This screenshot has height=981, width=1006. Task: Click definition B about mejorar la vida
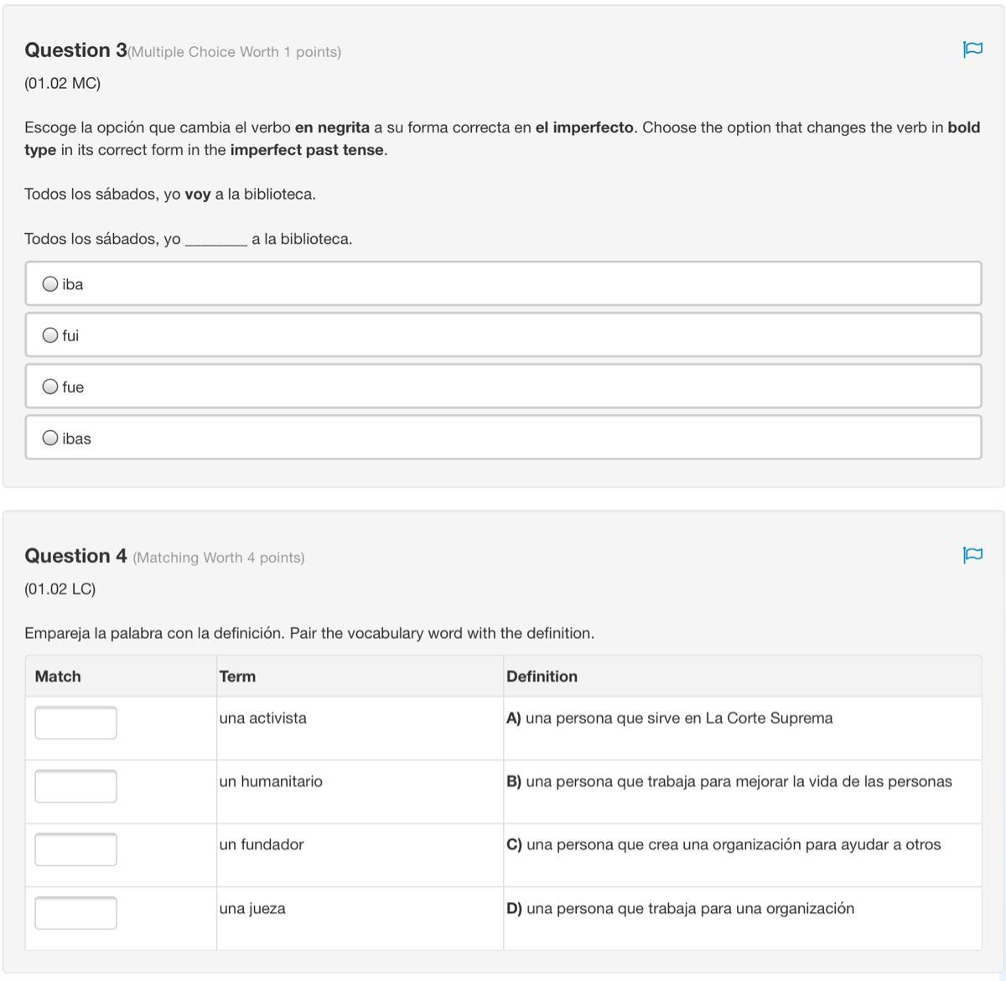(x=729, y=781)
